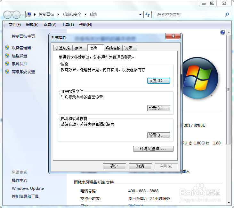
Task: Click 周日至周六 24小时服务 text
Action: point(149,199)
